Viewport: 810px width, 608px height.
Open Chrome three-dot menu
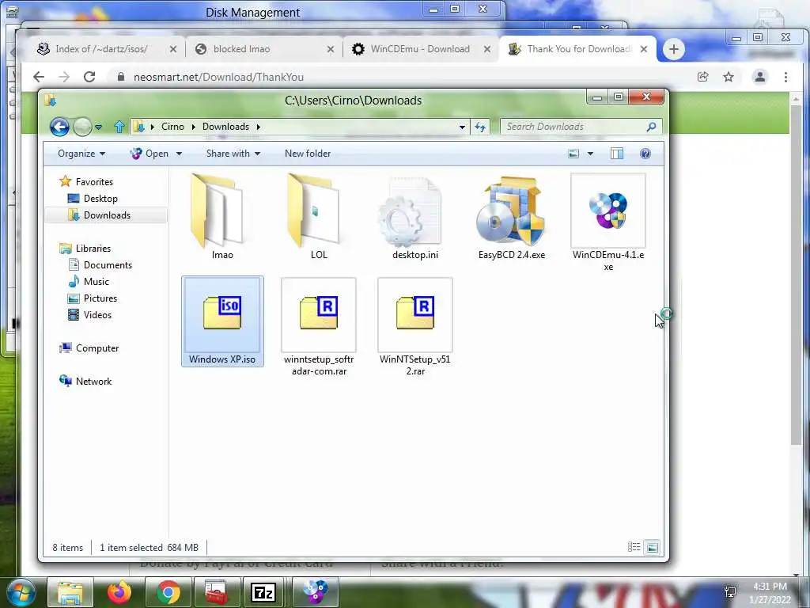tap(785, 77)
